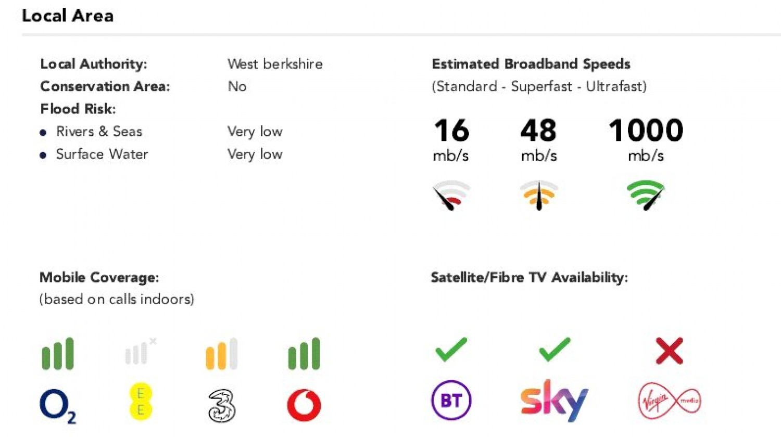
Task: Click the Three network logo
Action: coord(222,405)
